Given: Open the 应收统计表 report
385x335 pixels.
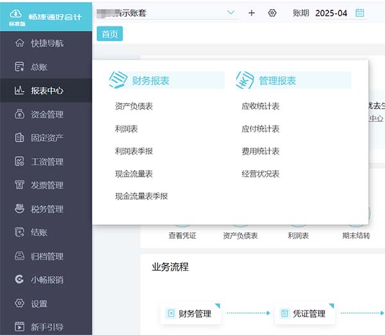Looking at the screenshot, I should click(261, 106).
